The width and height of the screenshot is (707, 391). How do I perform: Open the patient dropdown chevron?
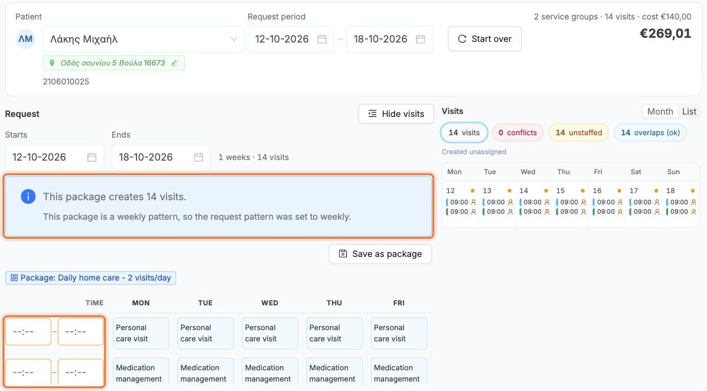(x=233, y=39)
